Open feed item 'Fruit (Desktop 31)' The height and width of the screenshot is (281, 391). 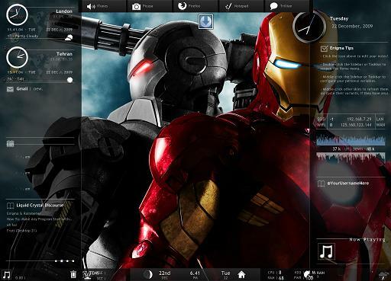pyautogui.click(x=21, y=231)
